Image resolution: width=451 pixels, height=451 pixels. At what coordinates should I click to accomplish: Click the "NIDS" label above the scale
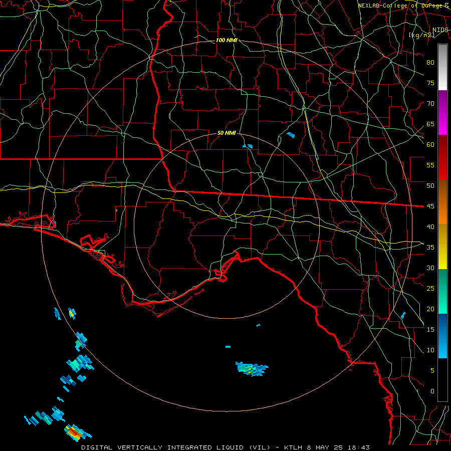(440, 30)
